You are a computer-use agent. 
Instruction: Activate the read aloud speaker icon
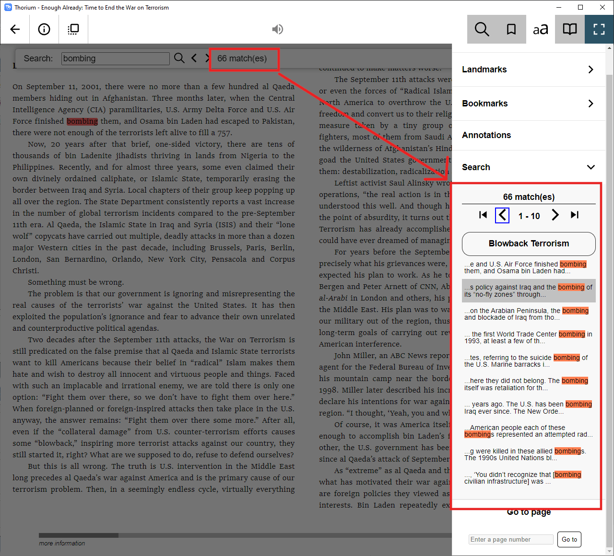(277, 29)
